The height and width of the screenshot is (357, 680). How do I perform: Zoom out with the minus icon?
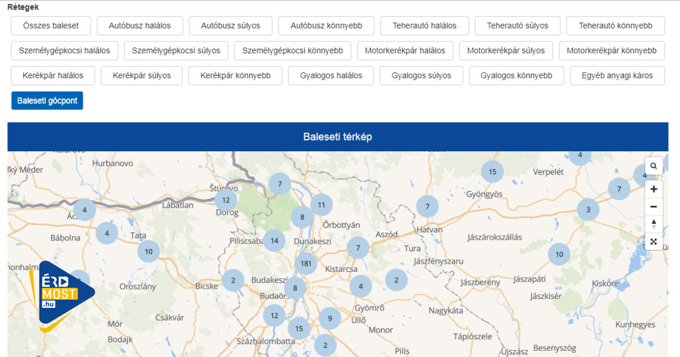pyautogui.click(x=653, y=206)
